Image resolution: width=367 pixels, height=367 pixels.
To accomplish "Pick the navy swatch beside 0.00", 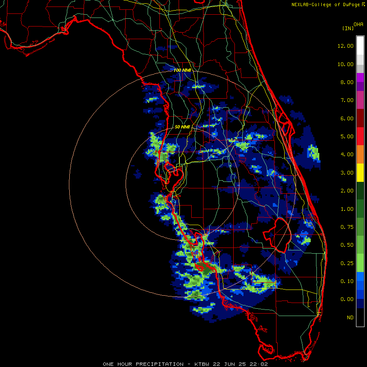I will (360, 304).
